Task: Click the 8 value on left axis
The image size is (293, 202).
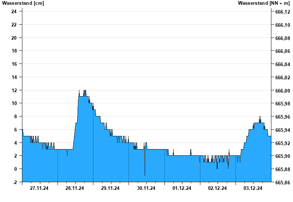Action: 15,116
